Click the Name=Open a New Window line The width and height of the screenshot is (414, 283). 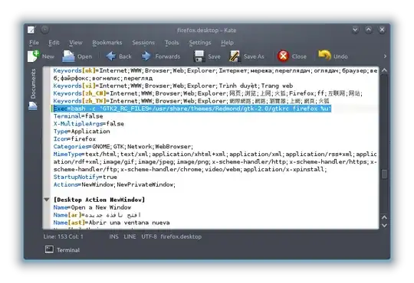click(x=92, y=207)
